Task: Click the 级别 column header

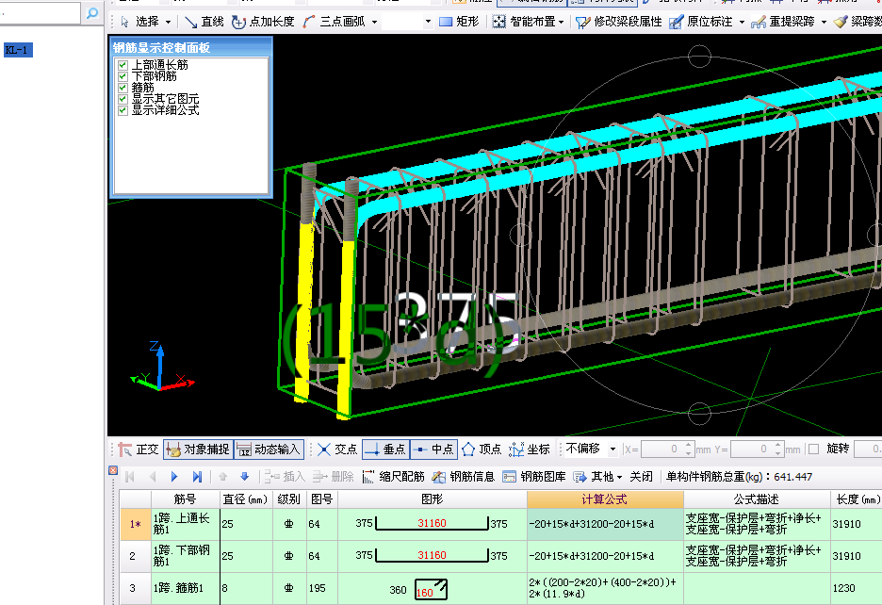Action: point(288,499)
